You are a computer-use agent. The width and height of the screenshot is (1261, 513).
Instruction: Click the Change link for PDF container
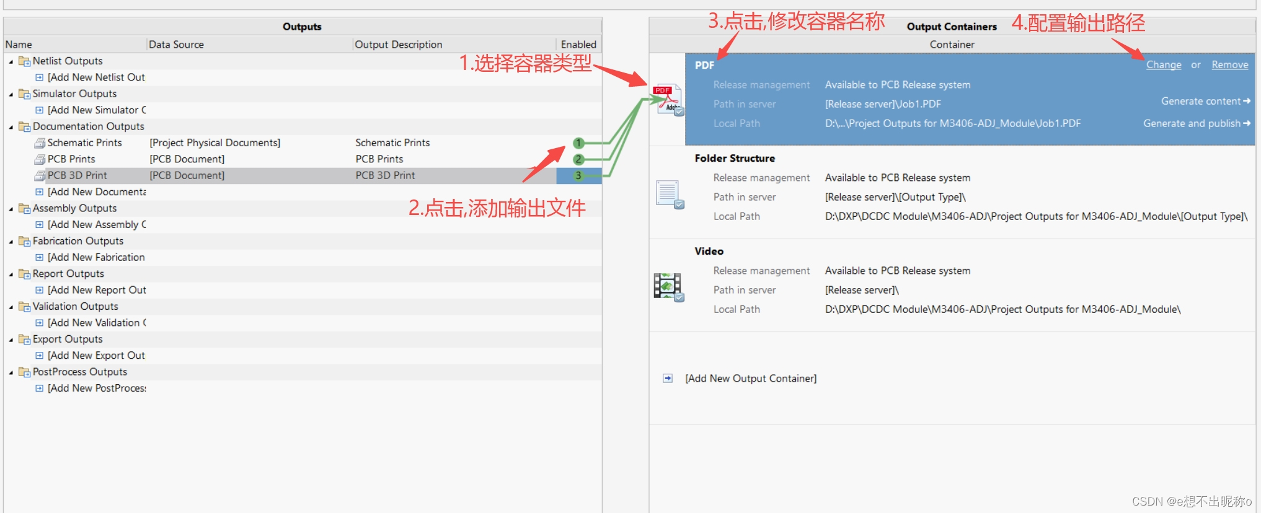coord(1163,65)
